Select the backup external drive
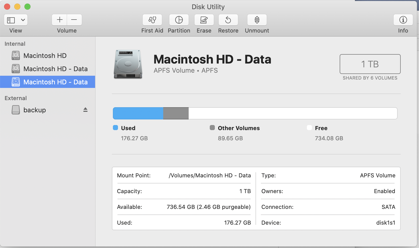This screenshot has height=248, width=419. (48, 110)
